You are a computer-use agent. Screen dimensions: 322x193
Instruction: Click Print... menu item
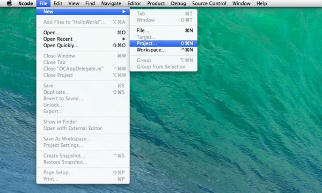83,179
